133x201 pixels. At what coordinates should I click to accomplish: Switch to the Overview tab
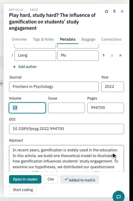coord(19,39)
